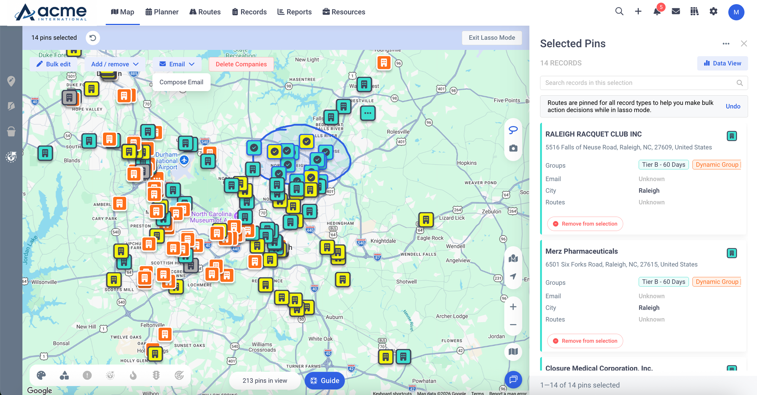
Task: Zoom in with the plus map control
Action: pos(513,307)
